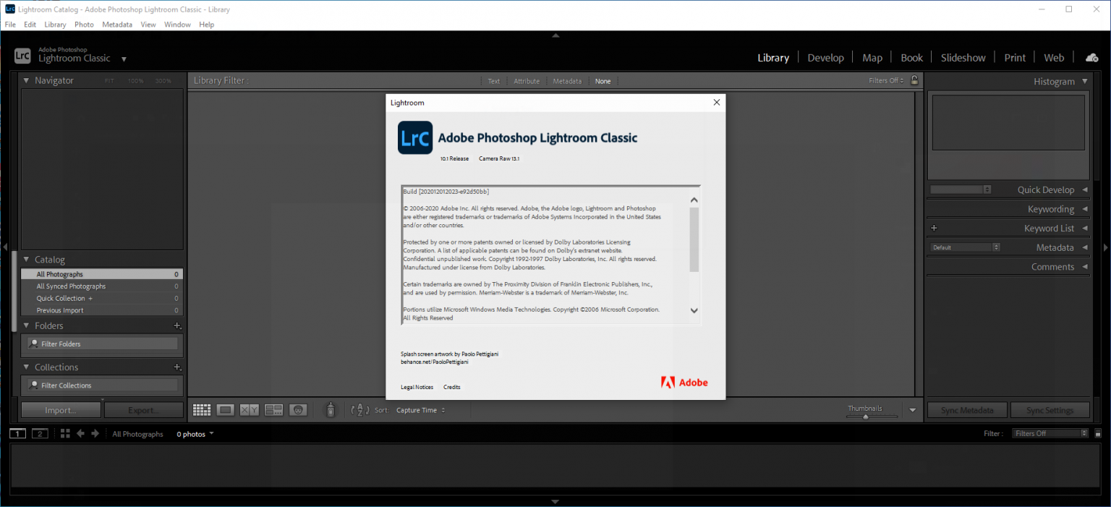Screen dimensions: 1111x507
Task: Click filmstrip grid shortcut icon
Action: (x=65, y=434)
